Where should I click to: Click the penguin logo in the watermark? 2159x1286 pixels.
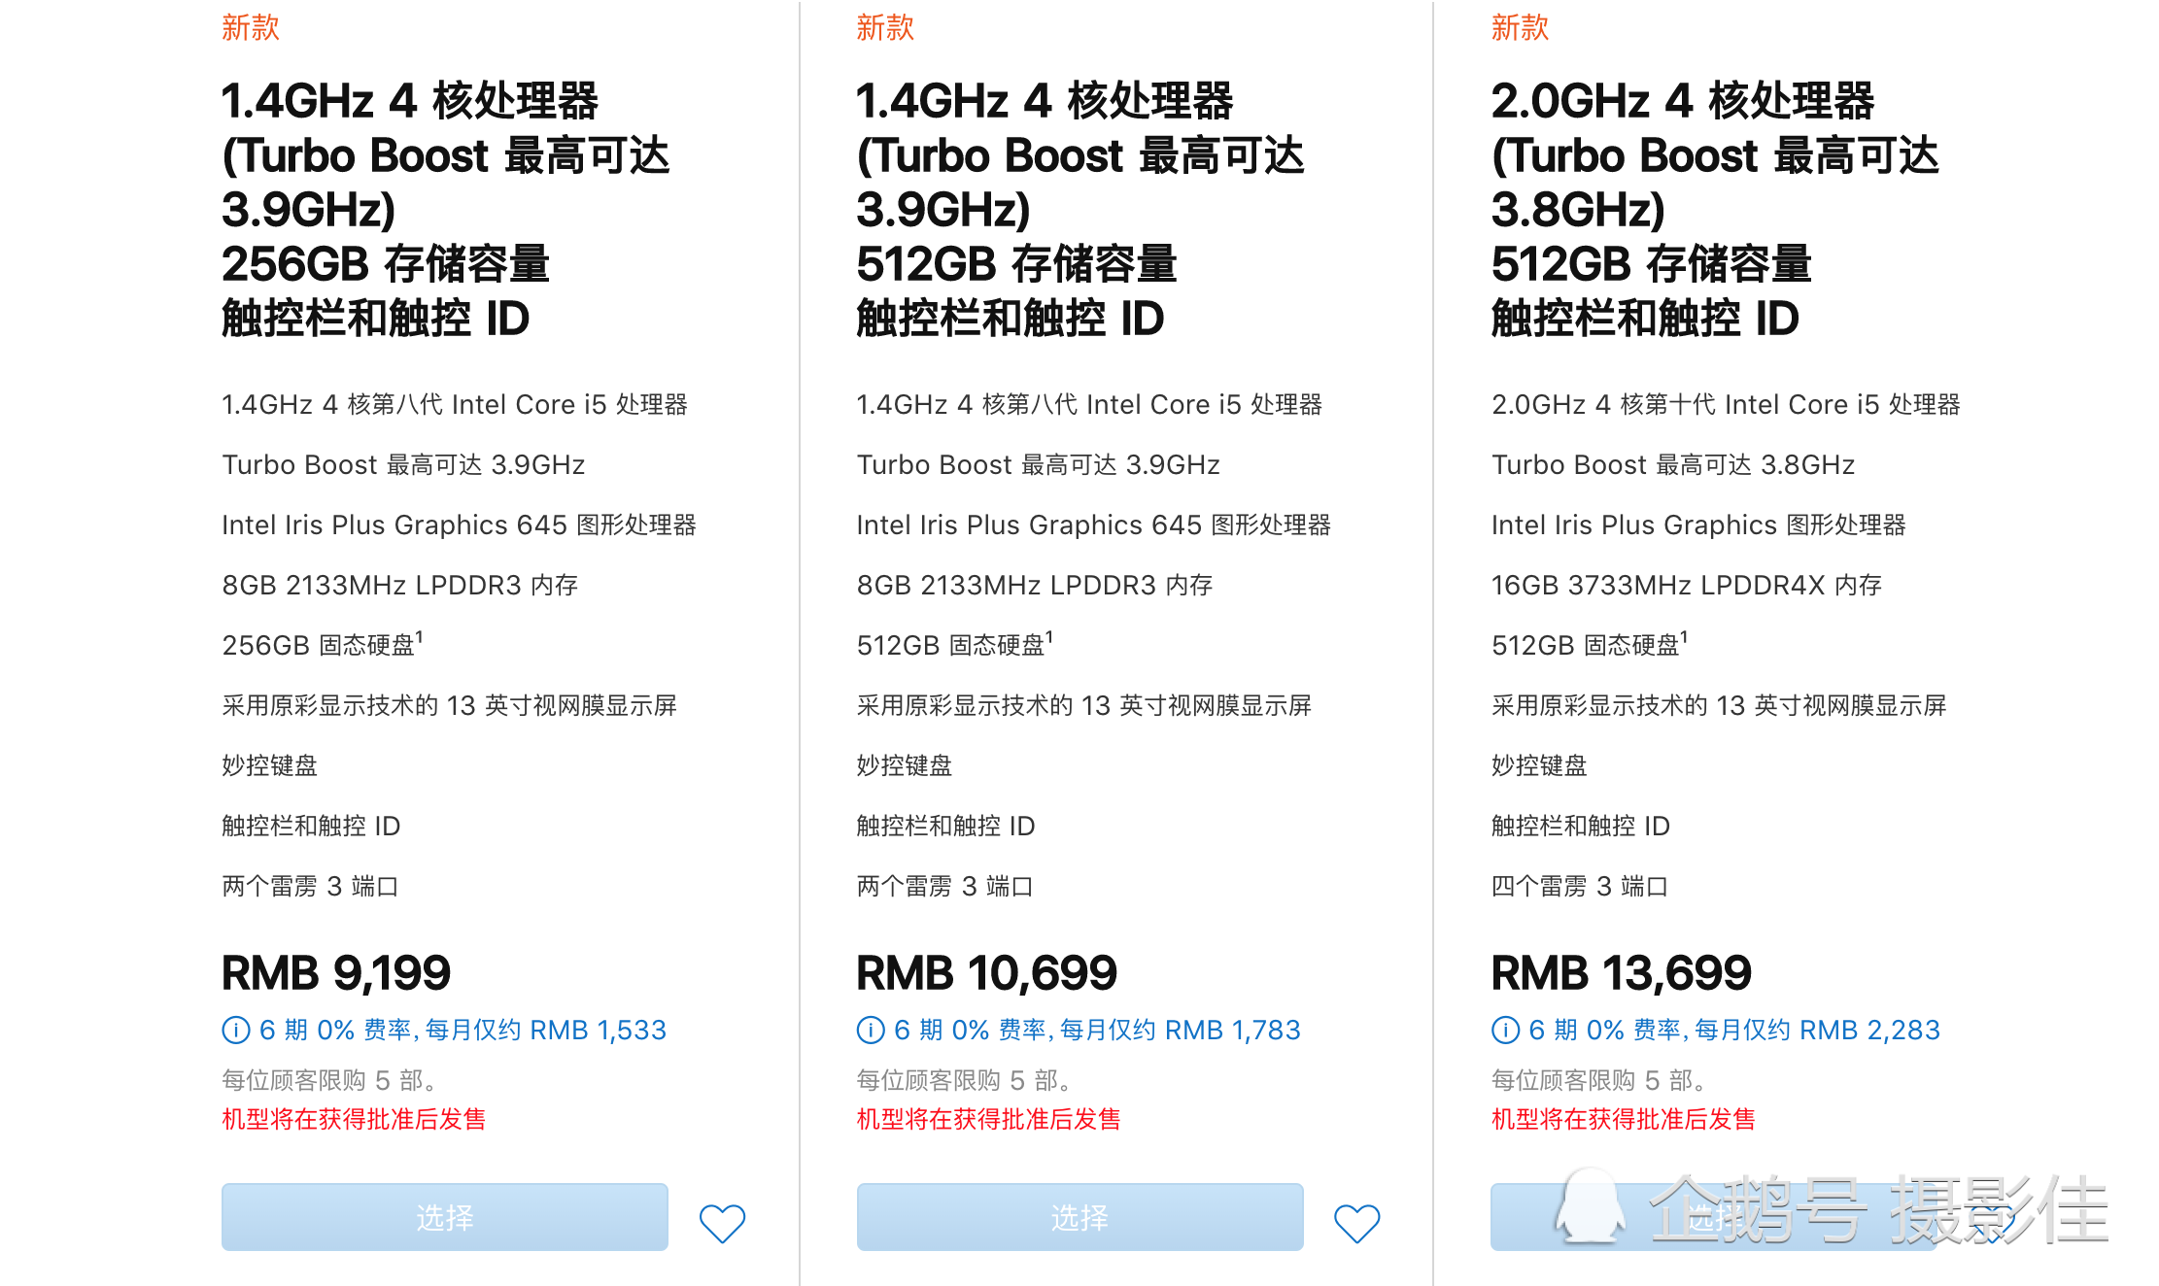1590,1208
